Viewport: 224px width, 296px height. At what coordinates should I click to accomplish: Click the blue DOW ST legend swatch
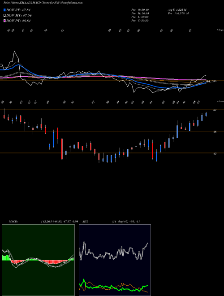point(4,10)
